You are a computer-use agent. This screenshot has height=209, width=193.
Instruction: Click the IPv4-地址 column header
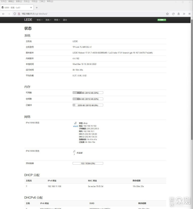pos(52,181)
